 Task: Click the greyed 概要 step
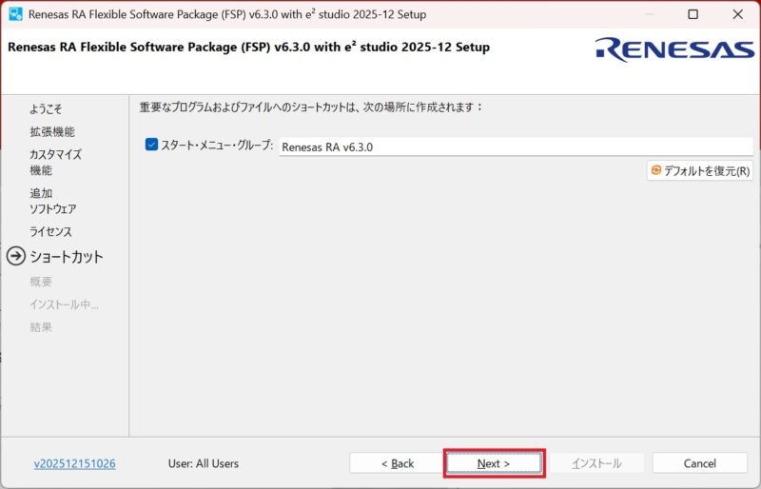point(41,282)
